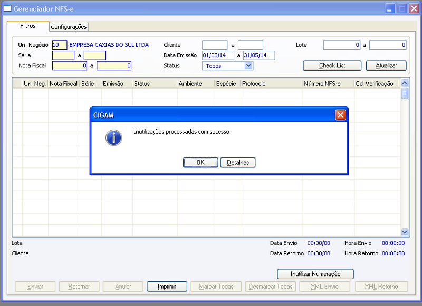
Task: Click the Hora Retorno value 00:00:00
Action: tap(393, 253)
